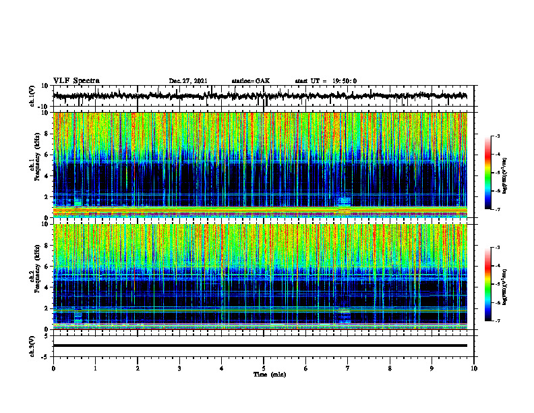This screenshot has width=534, height=413.
Task: Click the ch.1 colorbar log(PSD) label
Action: click(x=505, y=176)
